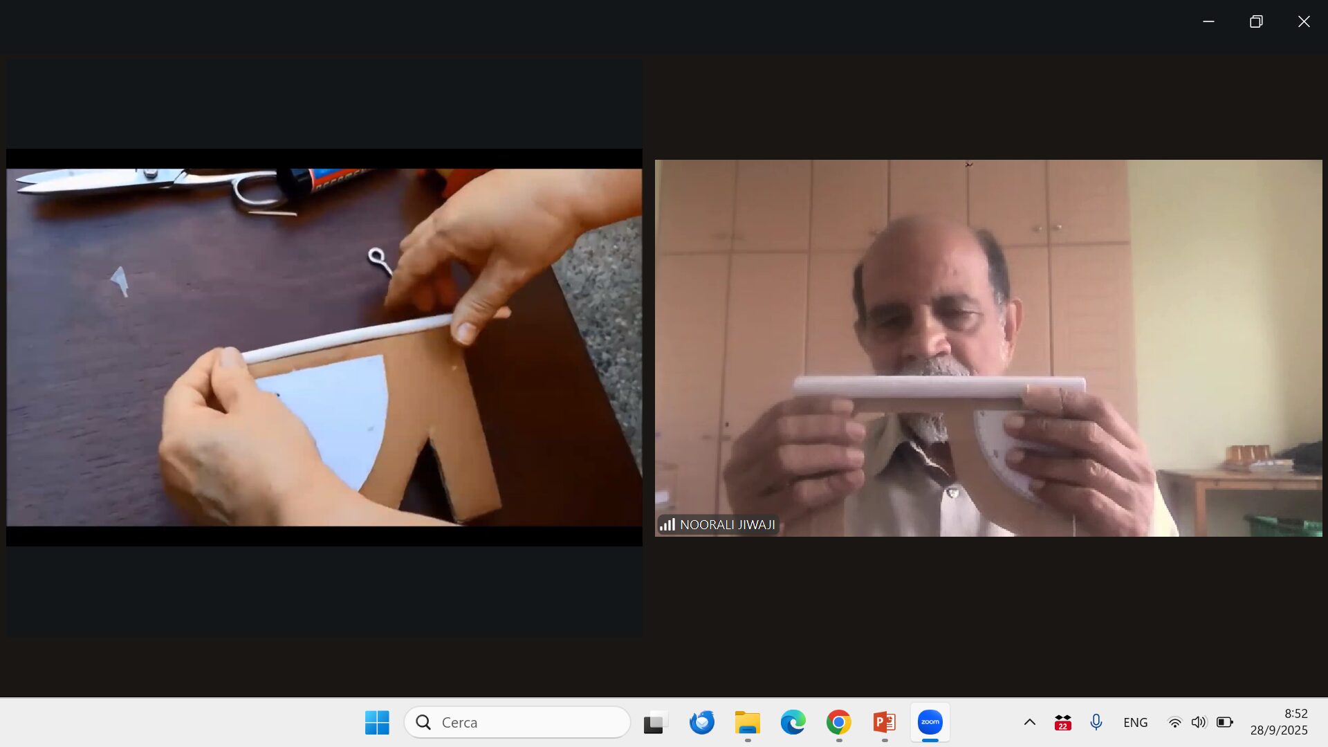Open PowerPoint from the taskbar
The width and height of the screenshot is (1328, 747).
click(884, 722)
